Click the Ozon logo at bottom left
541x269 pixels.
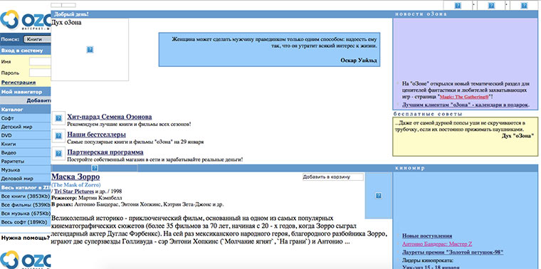pyautogui.click(x=26, y=260)
